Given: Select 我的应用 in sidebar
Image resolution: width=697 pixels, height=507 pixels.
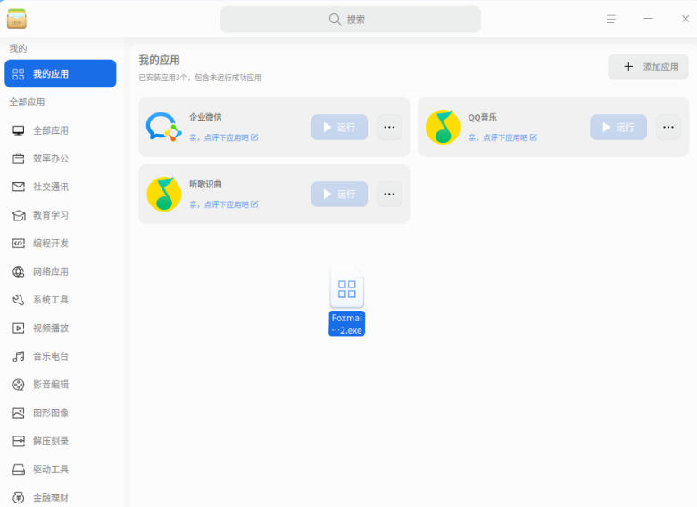Looking at the screenshot, I should pos(61,74).
